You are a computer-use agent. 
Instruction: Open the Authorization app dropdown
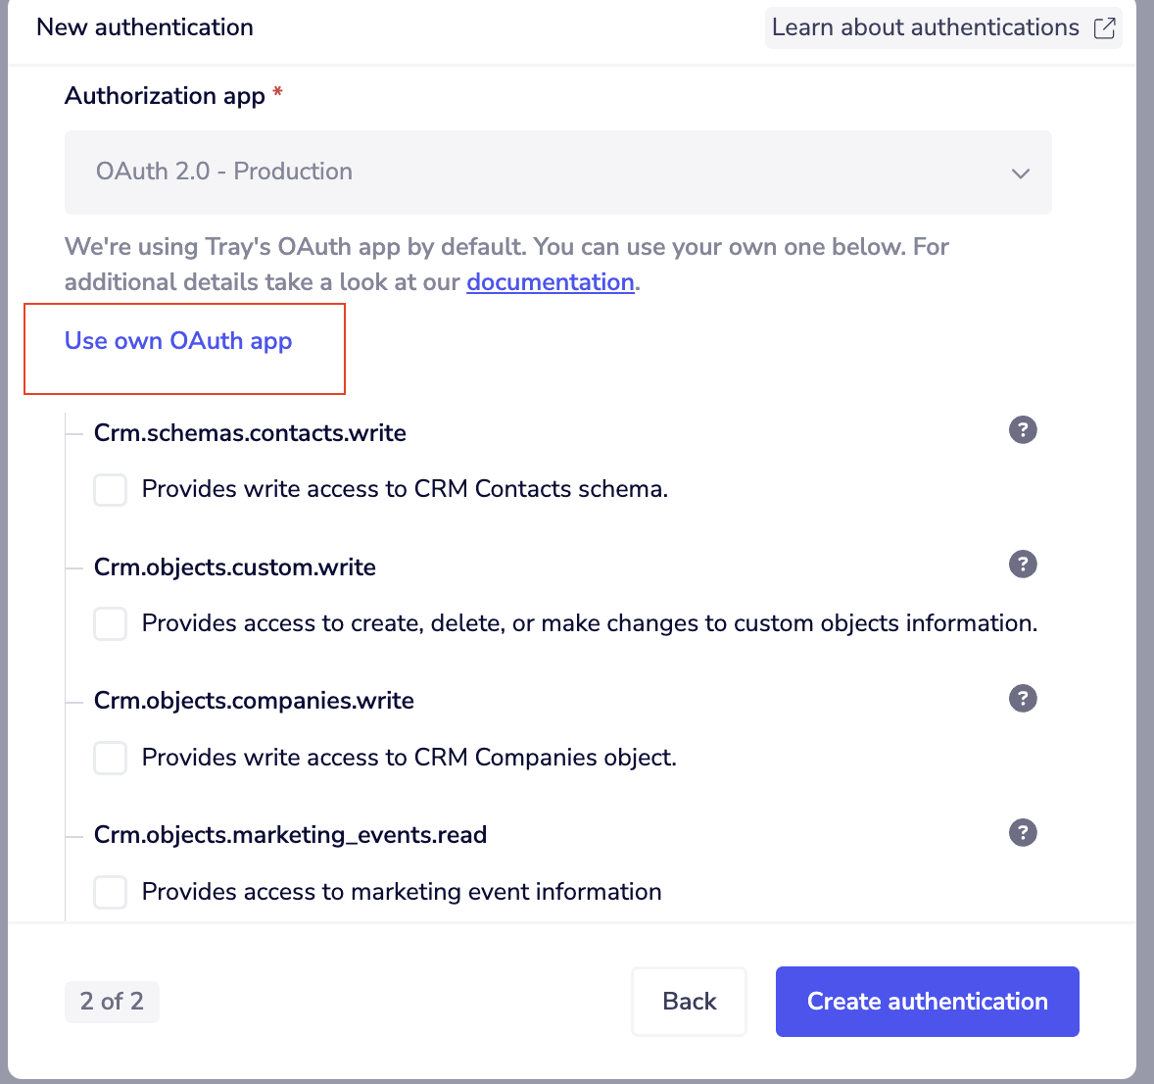(557, 172)
